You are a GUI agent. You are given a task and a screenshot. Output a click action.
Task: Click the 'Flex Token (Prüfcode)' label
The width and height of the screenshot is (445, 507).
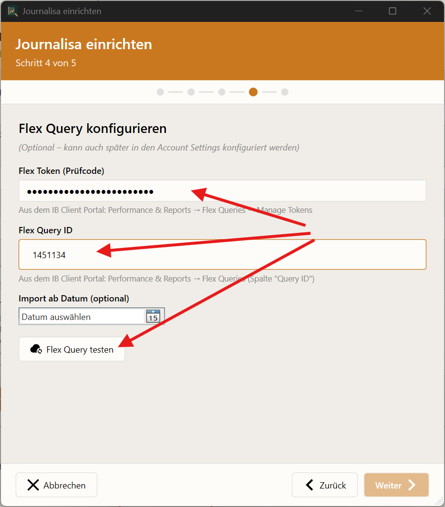point(61,171)
